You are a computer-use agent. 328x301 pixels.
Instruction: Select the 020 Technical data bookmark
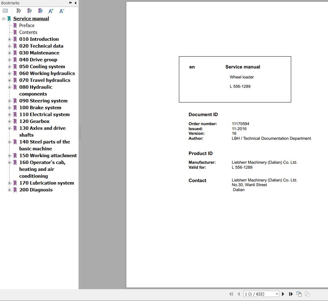click(41, 46)
